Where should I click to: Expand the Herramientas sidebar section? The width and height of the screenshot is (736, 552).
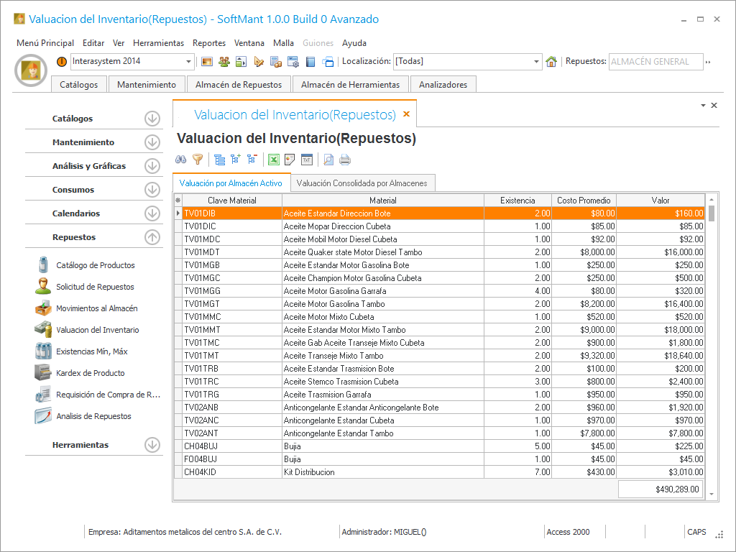click(152, 445)
